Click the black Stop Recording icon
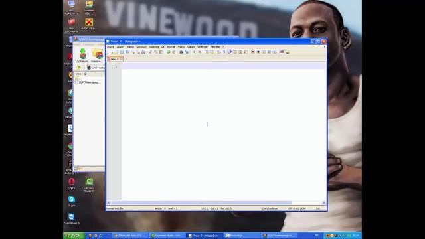 click(258, 52)
